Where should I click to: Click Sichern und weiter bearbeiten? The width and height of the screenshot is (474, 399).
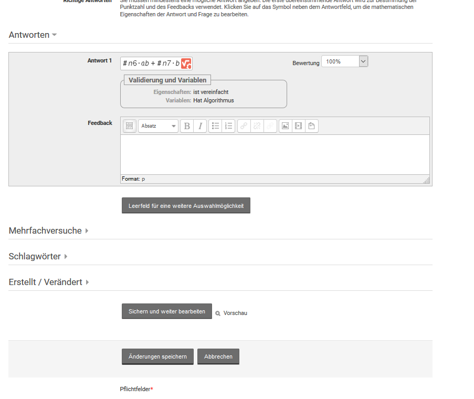tap(166, 311)
